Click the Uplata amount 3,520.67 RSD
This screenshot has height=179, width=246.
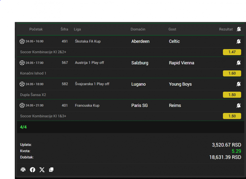point(226,145)
